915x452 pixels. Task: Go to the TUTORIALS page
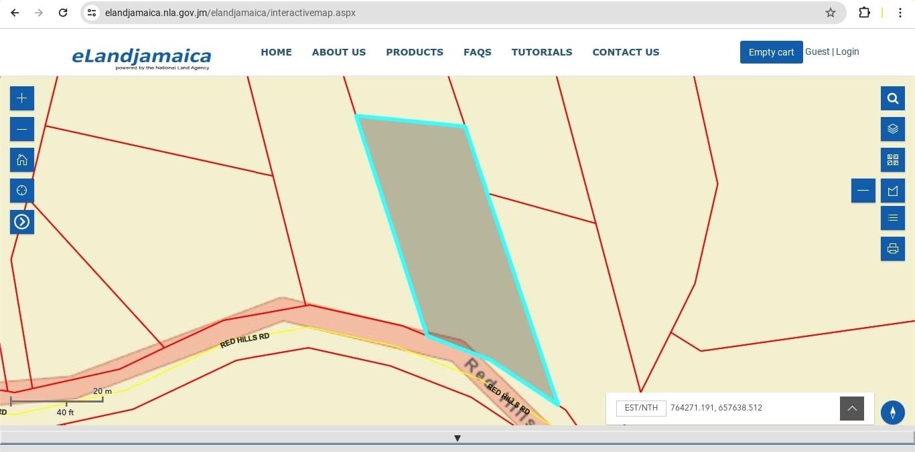541,52
